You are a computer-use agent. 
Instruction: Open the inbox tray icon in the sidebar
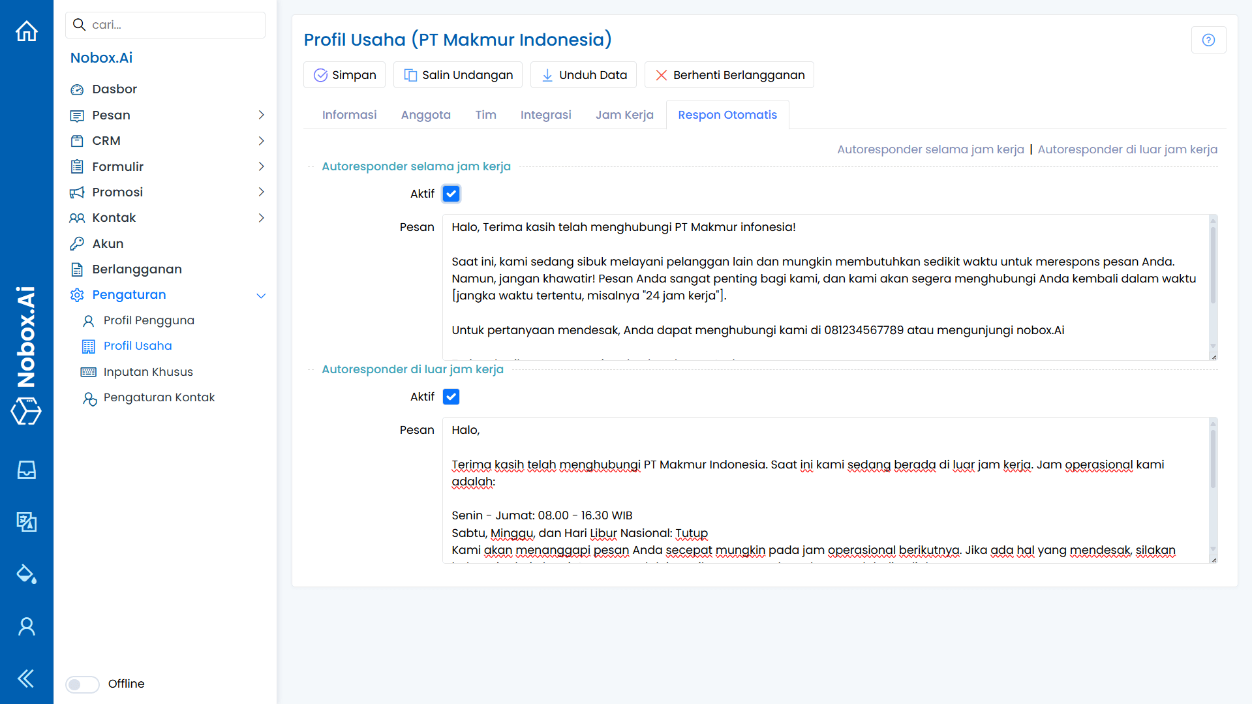26,469
